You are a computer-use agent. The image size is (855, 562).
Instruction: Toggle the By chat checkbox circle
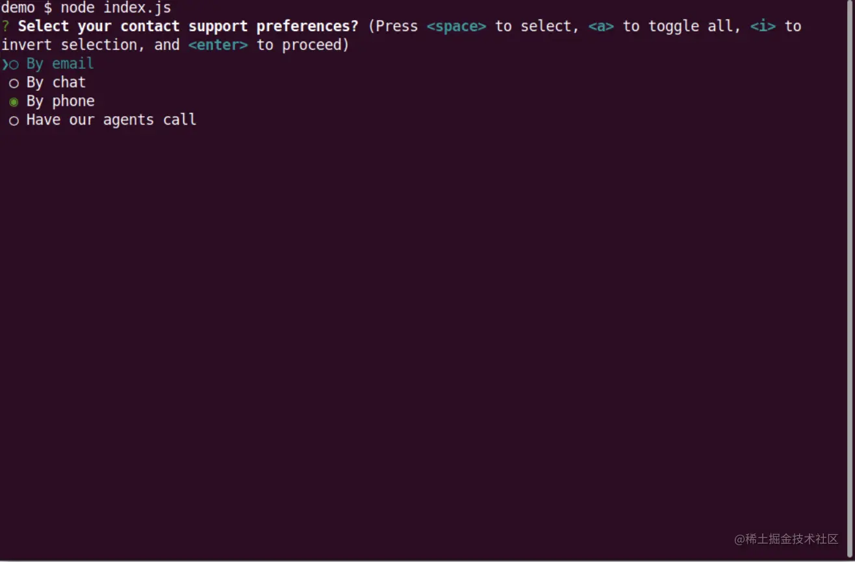(x=14, y=83)
